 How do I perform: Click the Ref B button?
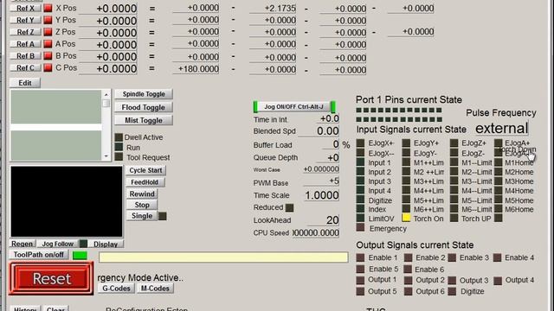pos(25,55)
